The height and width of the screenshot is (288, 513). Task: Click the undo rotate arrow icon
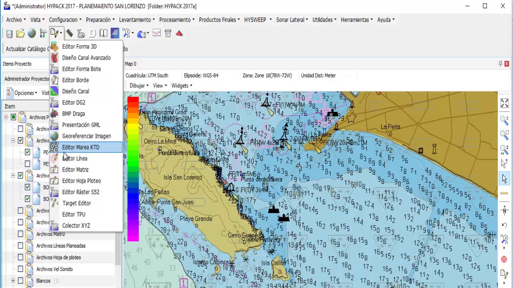click(x=505, y=225)
